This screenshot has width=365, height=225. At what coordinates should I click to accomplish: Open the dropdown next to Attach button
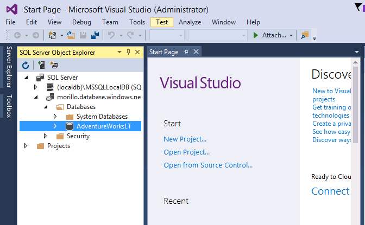click(291, 35)
